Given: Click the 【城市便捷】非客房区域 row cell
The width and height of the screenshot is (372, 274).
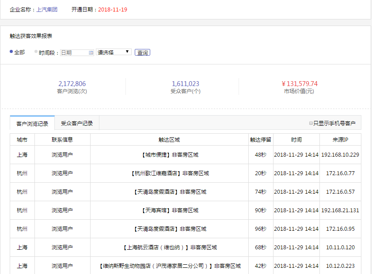Looking at the screenshot, I should coord(170,155).
